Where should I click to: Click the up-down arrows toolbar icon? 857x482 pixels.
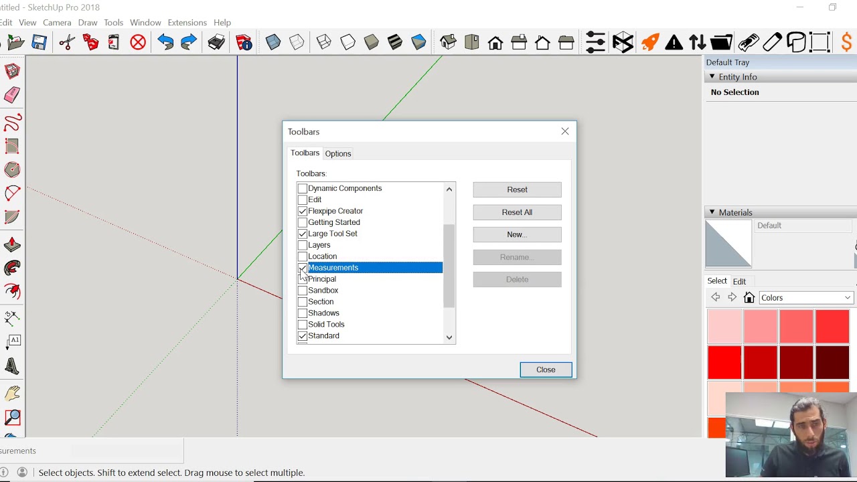click(697, 43)
